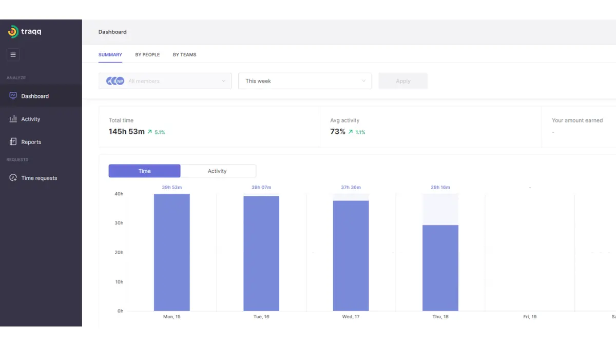Screen dimensions: 616x346
Task: Click the Reports document icon in sidebar
Action: tap(13, 142)
